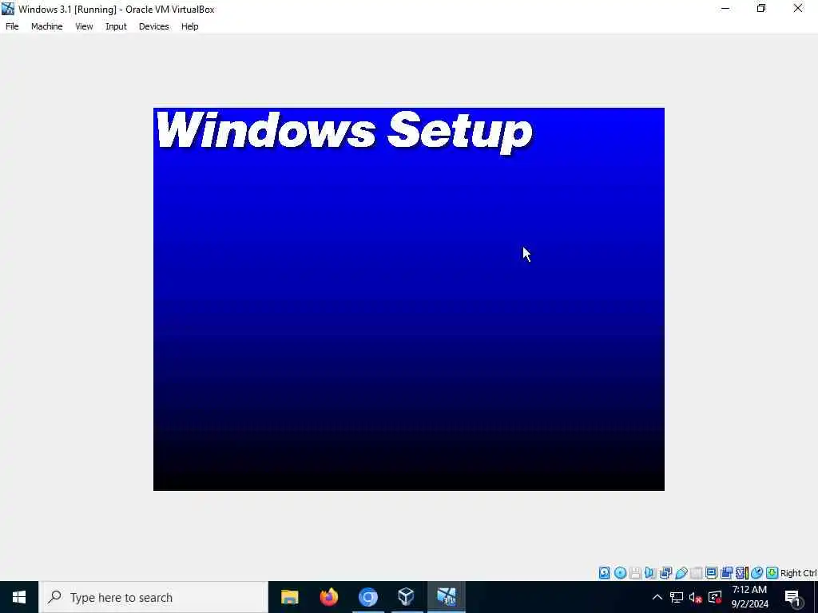Open the clock showing 7:12 AM

pos(749,597)
